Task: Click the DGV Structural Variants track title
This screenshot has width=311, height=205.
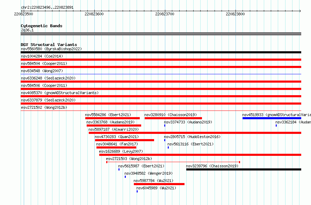Action: 49,45
